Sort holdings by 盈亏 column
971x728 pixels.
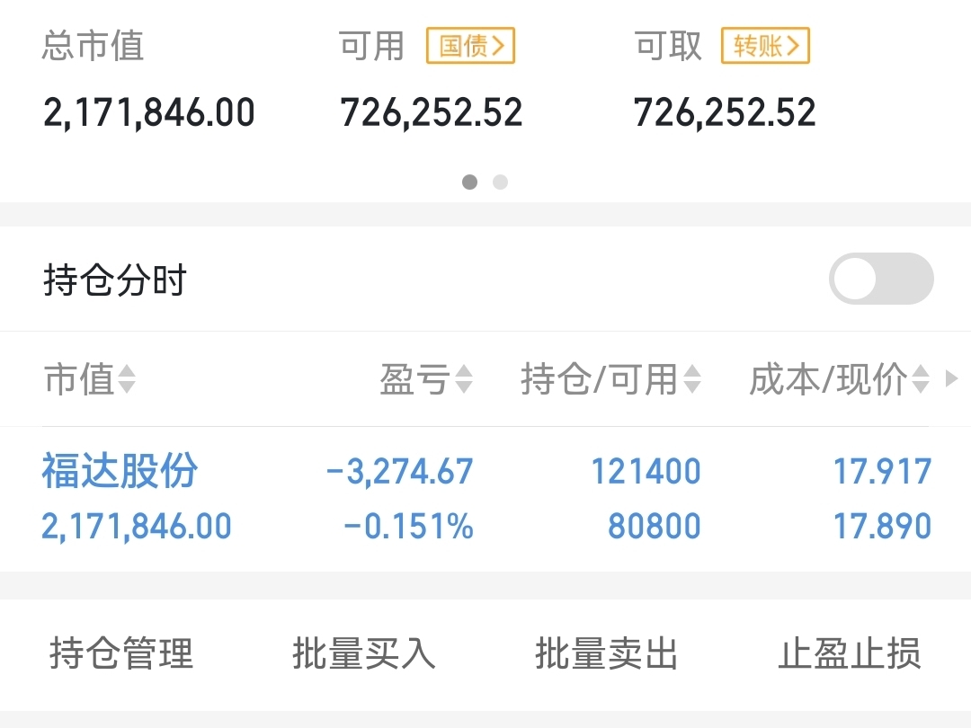(x=427, y=379)
